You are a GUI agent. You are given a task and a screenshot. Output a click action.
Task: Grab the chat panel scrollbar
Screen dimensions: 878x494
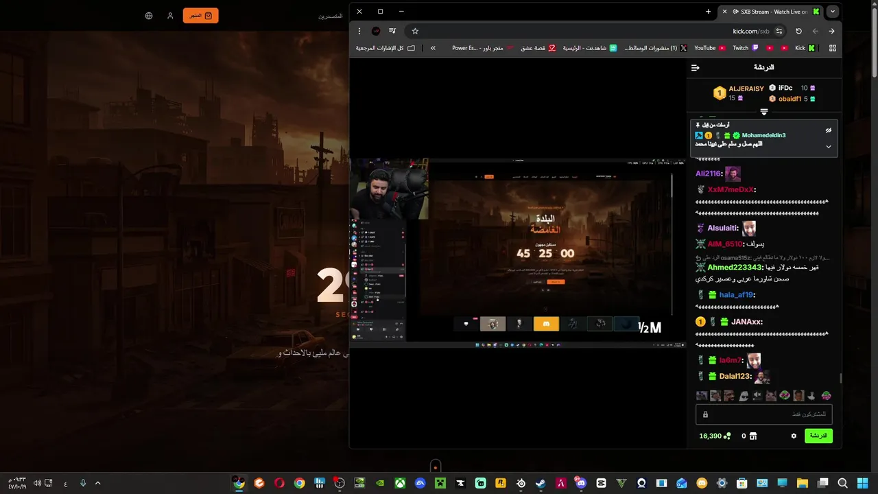tap(841, 378)
